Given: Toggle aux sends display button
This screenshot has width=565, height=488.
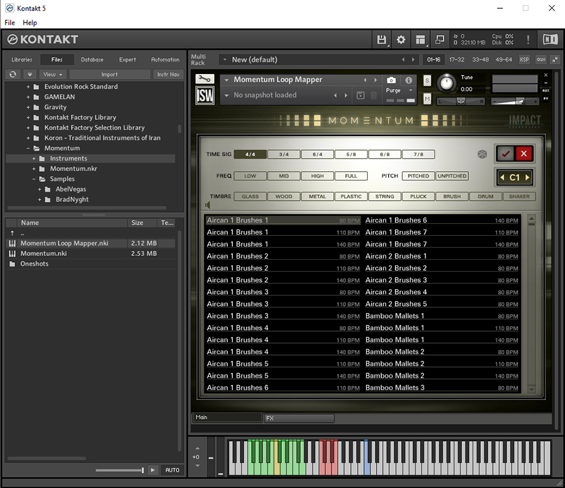Looking at the screenshot, I should pos(541,60).
